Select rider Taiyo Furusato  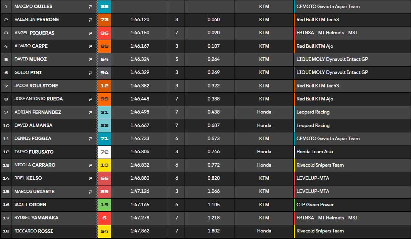[x=34, y=152]
